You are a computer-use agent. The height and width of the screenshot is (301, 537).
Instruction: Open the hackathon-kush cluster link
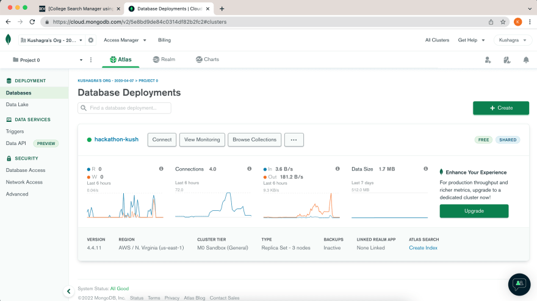pos(117,139)
